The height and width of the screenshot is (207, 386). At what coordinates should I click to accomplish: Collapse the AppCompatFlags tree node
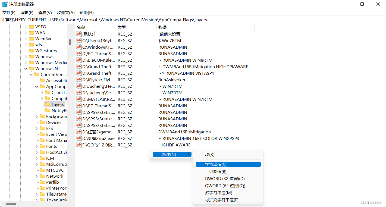pyautogui.click(x=37, y=86)
